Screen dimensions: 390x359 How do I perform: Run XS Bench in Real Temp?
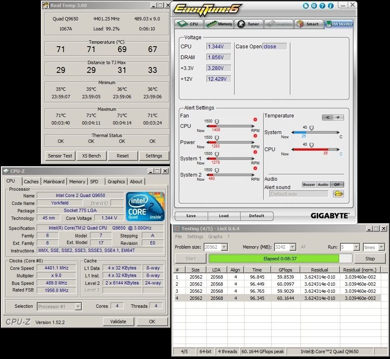tap(91, 156)
